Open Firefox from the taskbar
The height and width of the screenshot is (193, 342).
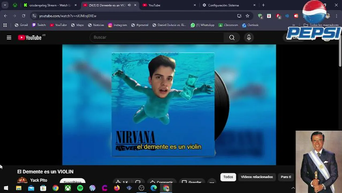[117, 188]
